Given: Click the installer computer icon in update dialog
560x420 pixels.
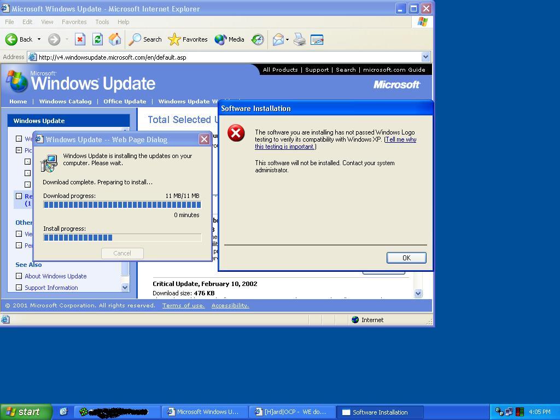Looking at the screenshot, I should pos(49,163).
